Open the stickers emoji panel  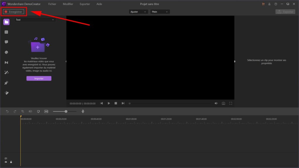(6, 52)
